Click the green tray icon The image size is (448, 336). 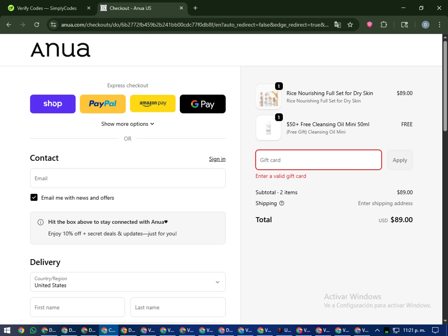[x=386, y=330]
